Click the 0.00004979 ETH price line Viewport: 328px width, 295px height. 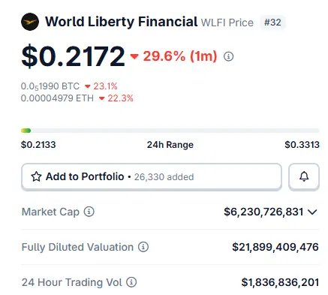57,98
